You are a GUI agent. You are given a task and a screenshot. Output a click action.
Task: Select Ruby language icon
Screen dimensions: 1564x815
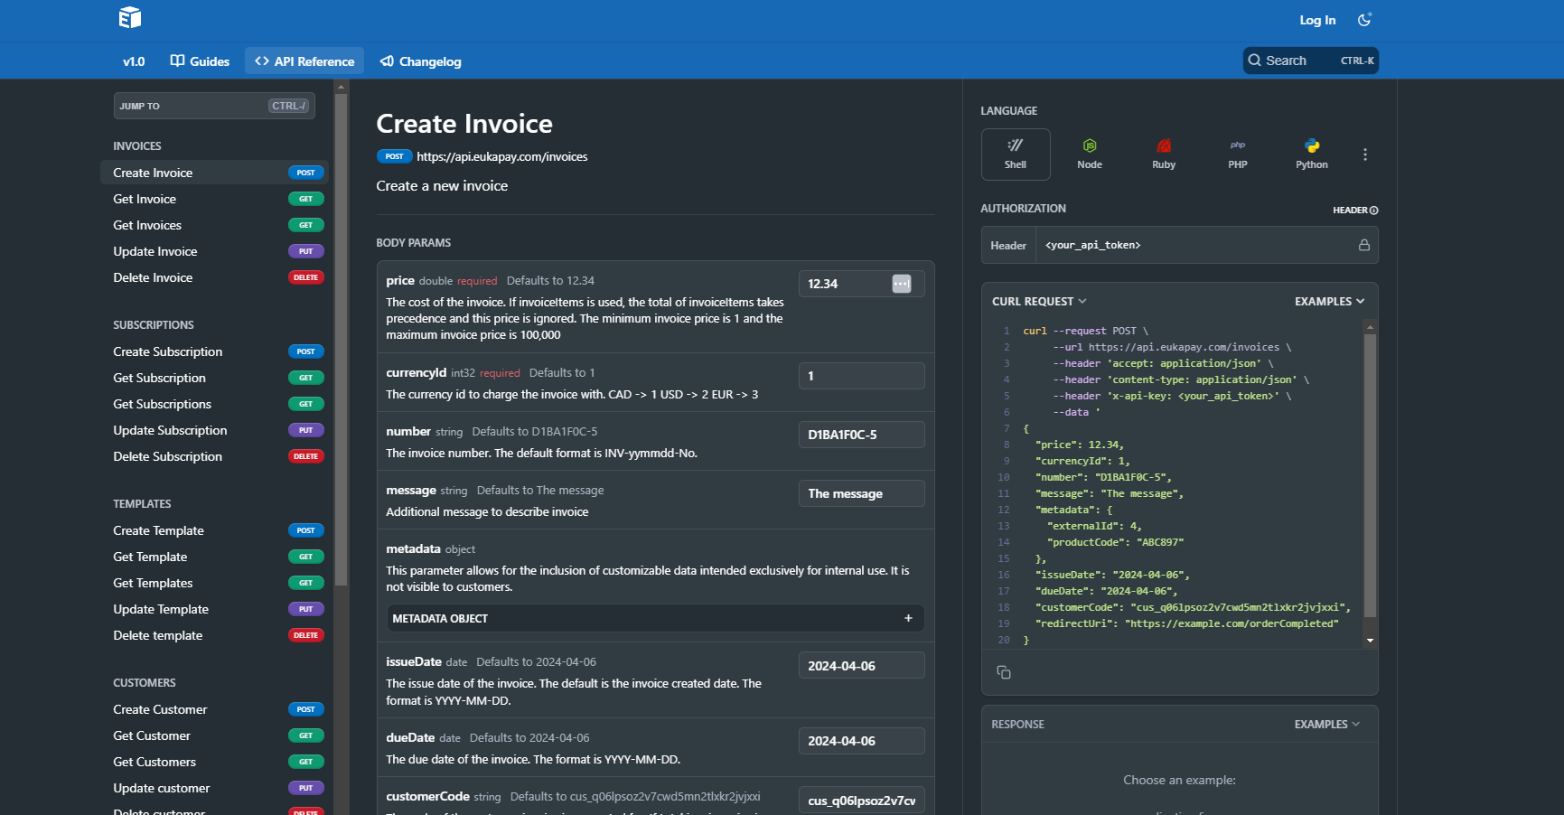[x=1164, y=155]
